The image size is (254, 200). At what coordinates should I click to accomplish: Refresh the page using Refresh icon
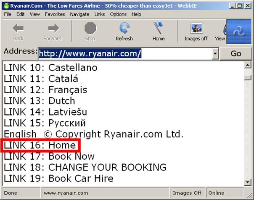(124, 29)
